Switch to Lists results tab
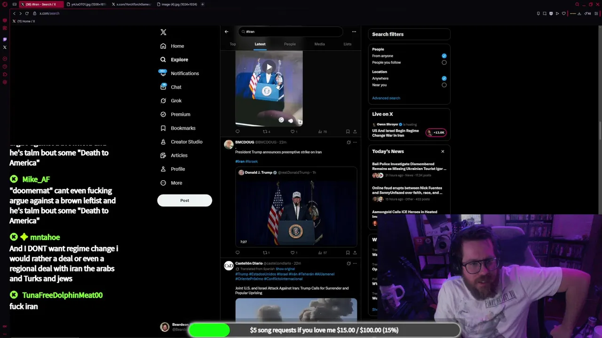The width and height of the screenshot is (602, 338). click(348, 44)
